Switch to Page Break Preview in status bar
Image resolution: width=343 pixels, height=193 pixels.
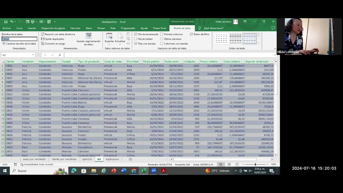tap(237, 164)
